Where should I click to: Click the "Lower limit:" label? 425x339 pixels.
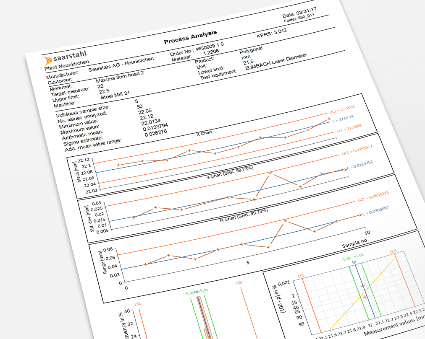(x=211, y=71)
